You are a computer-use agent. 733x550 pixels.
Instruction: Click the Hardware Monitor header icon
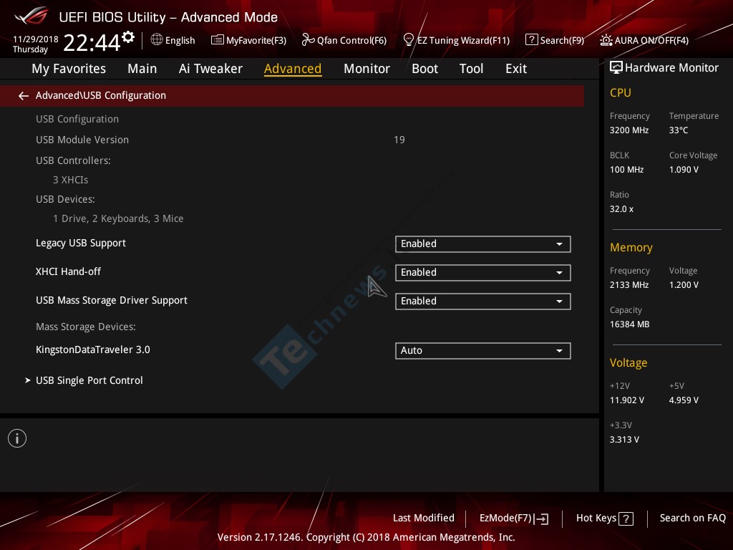[x=616, y=68]
